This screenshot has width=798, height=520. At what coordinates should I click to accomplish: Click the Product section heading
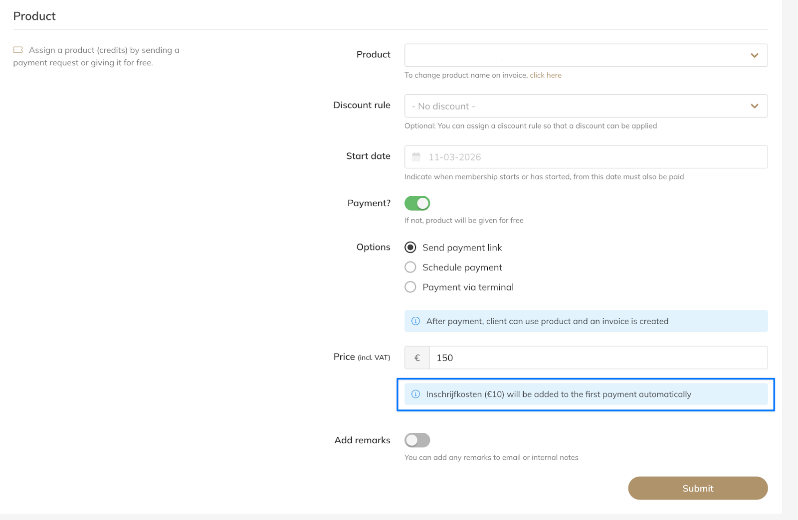pyautogui.click(x=34, y=16)
